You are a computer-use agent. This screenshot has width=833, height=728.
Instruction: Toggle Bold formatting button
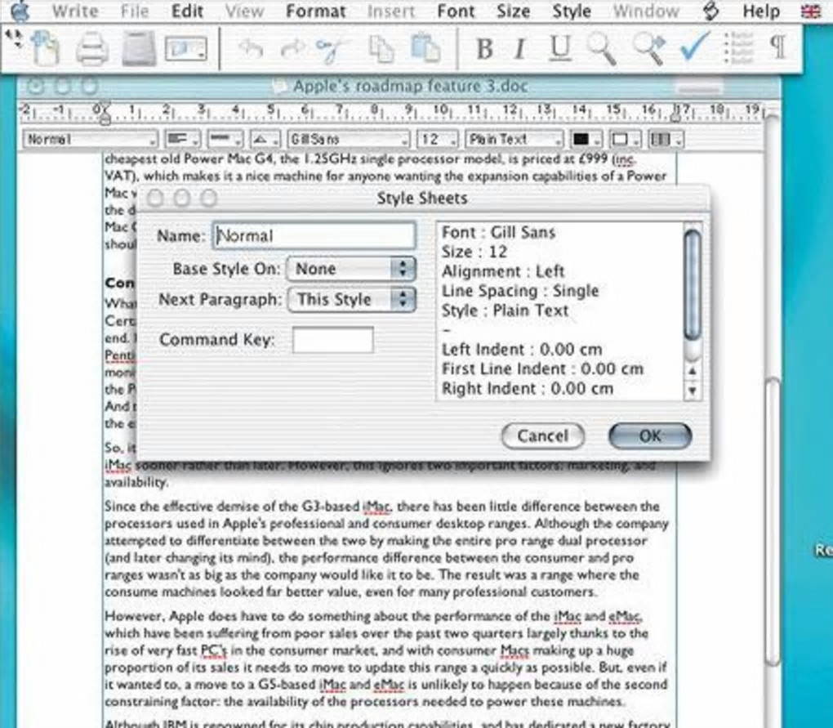(484, 49)
